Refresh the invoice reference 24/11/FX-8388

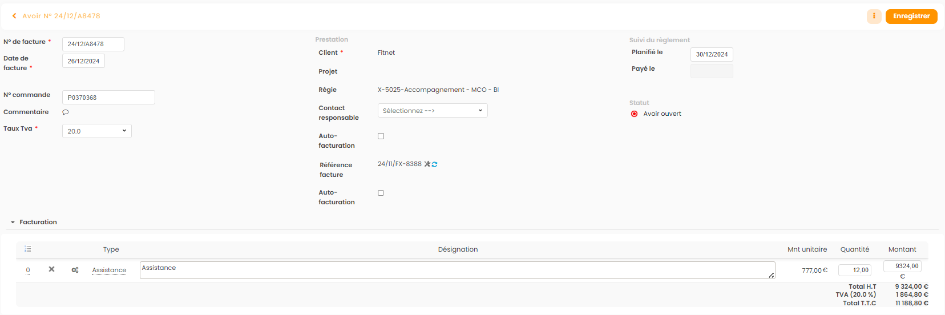[435, 164]
